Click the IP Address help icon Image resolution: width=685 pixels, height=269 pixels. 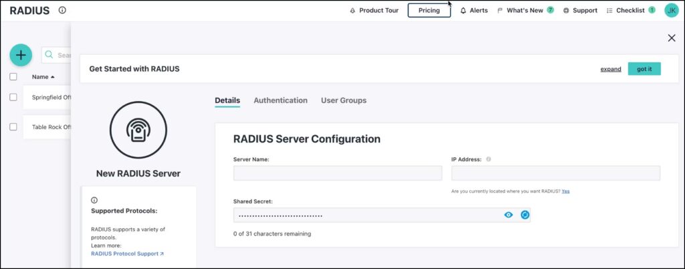point(488,159)
